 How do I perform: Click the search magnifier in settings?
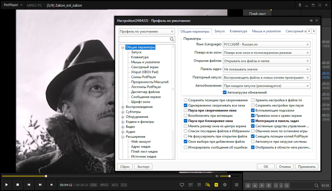[172, 39]
